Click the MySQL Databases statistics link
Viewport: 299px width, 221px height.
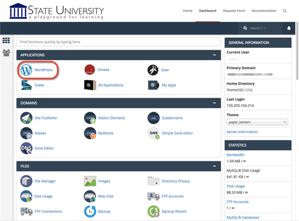click(243, 217)
